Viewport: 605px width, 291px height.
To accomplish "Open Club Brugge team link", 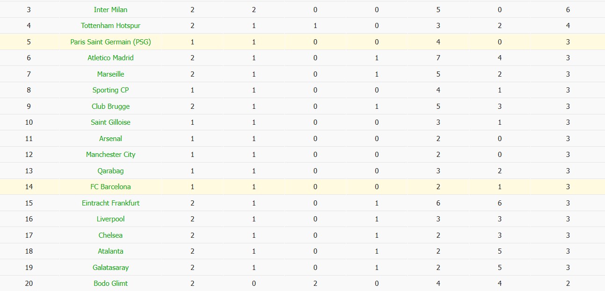I will tap(110, 106).
